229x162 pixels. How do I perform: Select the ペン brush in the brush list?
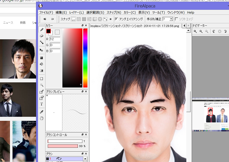[65, 159]
